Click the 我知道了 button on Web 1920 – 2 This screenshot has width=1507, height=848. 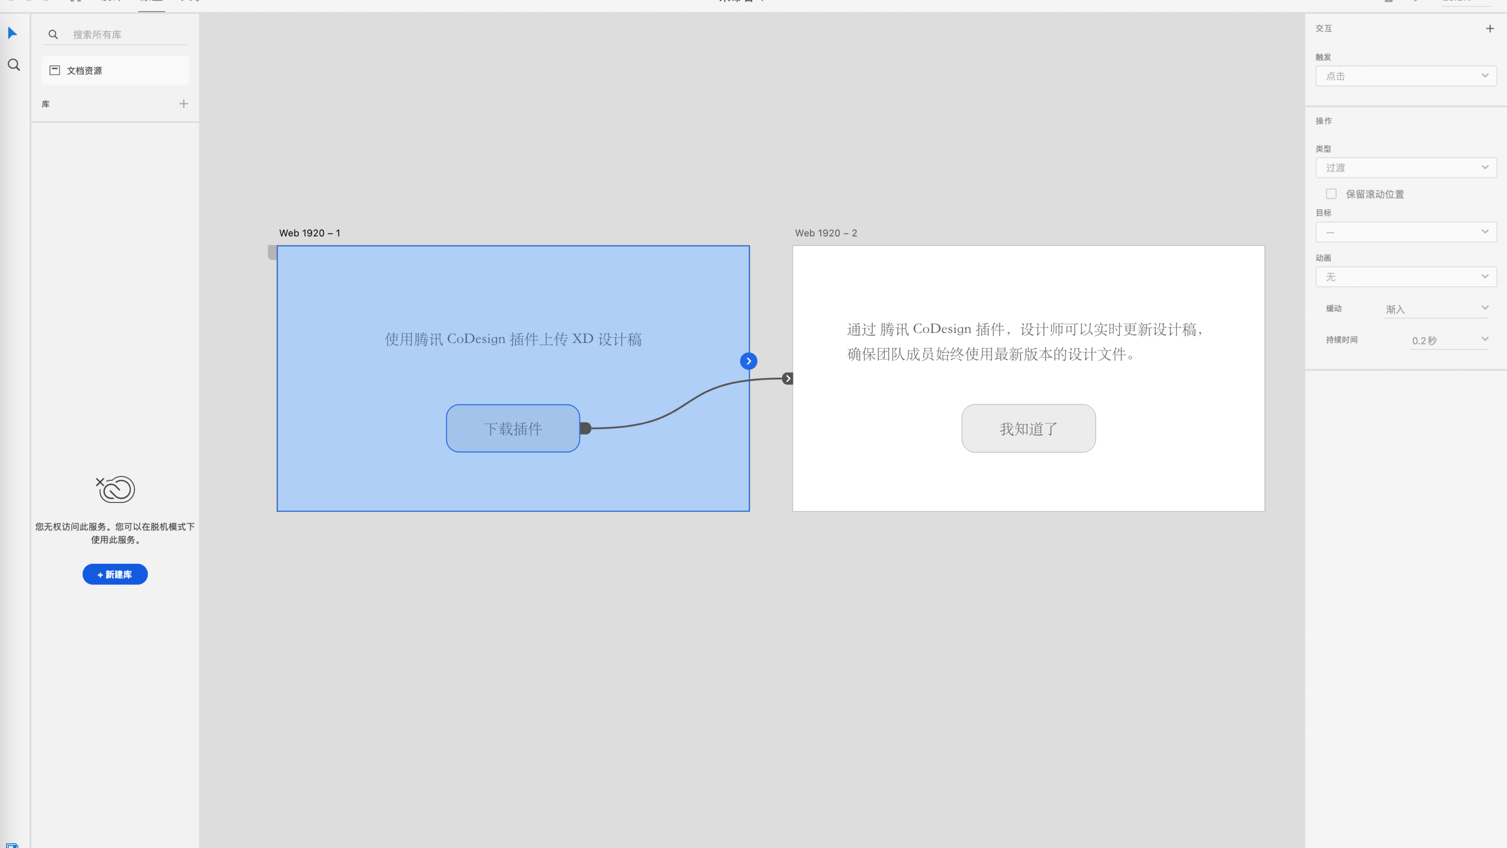[1028, 428]
